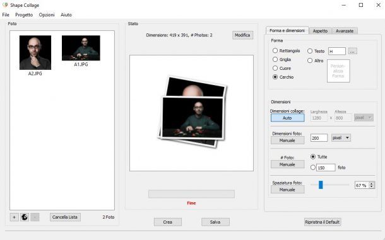
Task: Click the Modifica button
Action: (242, 35)
